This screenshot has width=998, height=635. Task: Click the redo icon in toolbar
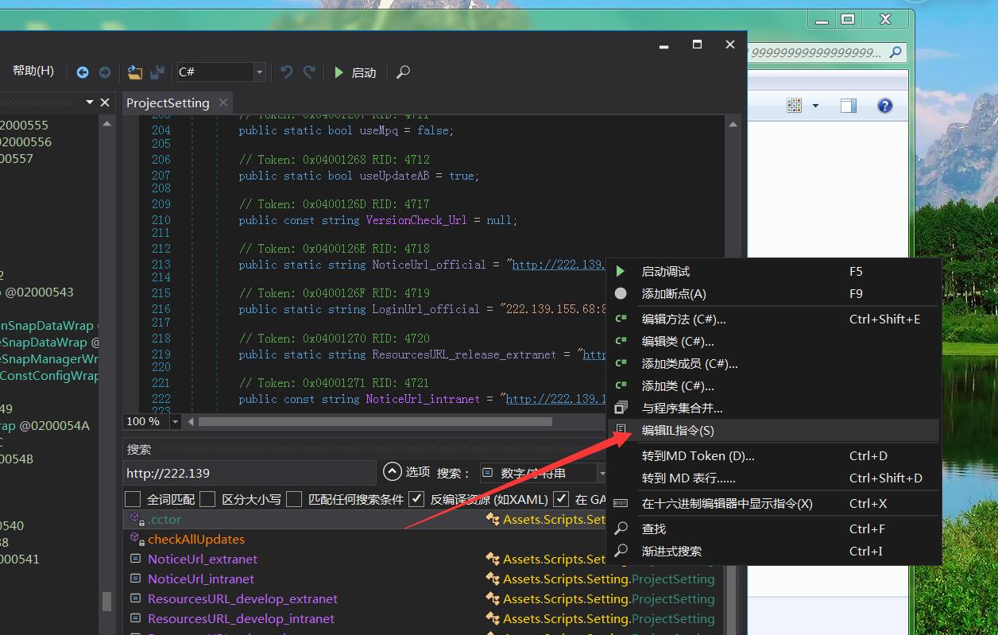click(309, 72)
